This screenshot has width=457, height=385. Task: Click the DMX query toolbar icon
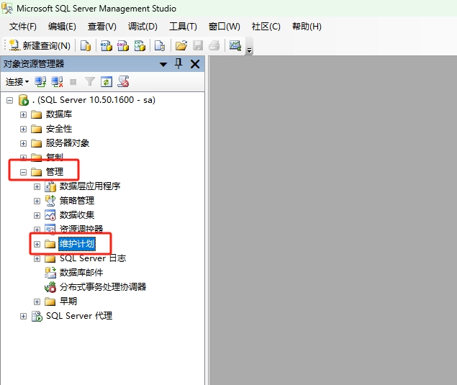tap(123, 45)
